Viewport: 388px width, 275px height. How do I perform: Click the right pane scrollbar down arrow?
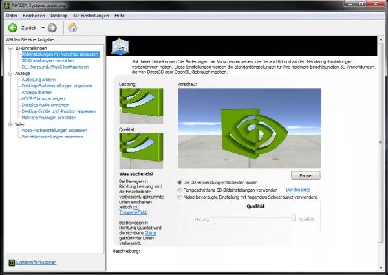pyautogui.click(x=381, y=268)
